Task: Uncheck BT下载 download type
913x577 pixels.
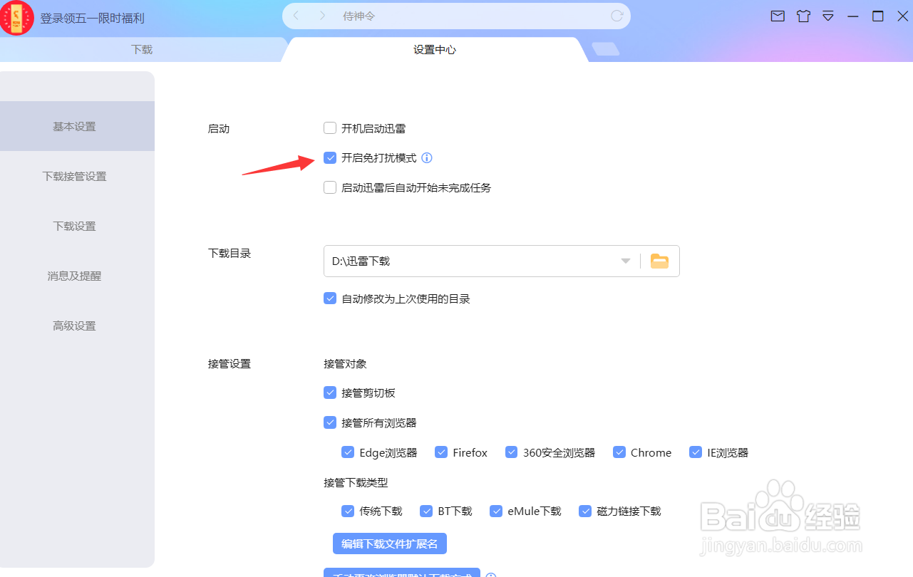Action: pyautogui.click(x=426, y=511)
